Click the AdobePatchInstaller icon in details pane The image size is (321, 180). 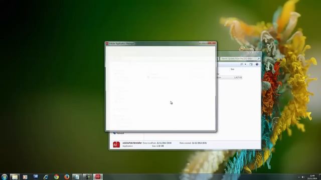coord(116,144)
